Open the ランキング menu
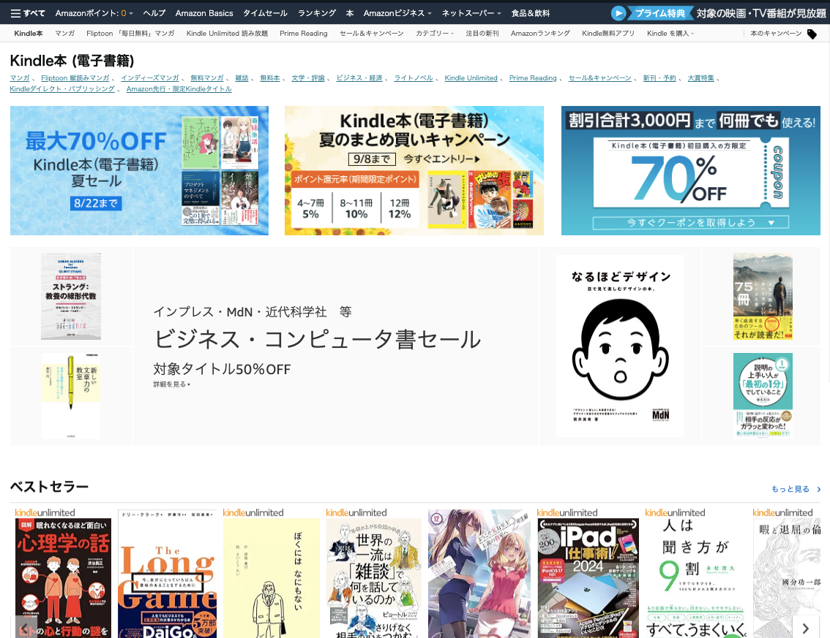Screen dimensions: 830x638 [x=317, y=13]
